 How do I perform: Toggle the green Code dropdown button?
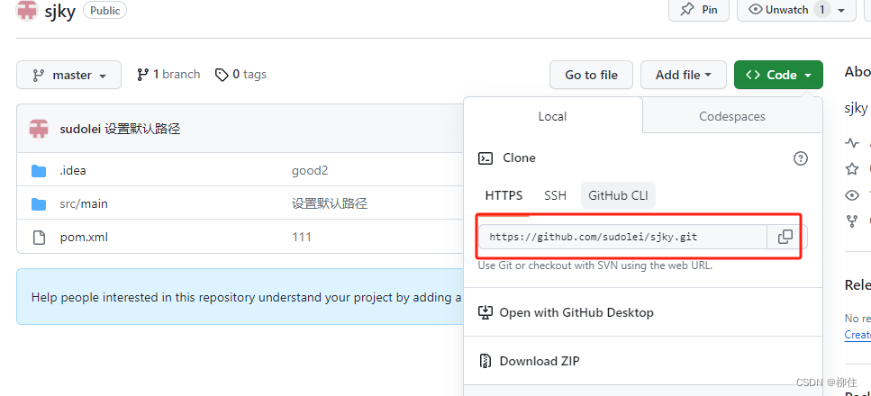click(778, 75)
